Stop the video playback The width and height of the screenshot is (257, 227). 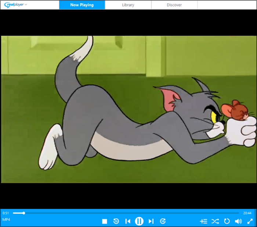coord(105,221)
